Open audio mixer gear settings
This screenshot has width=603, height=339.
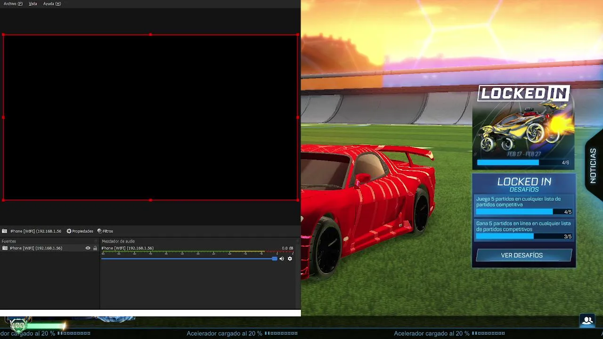coord(290,258)
